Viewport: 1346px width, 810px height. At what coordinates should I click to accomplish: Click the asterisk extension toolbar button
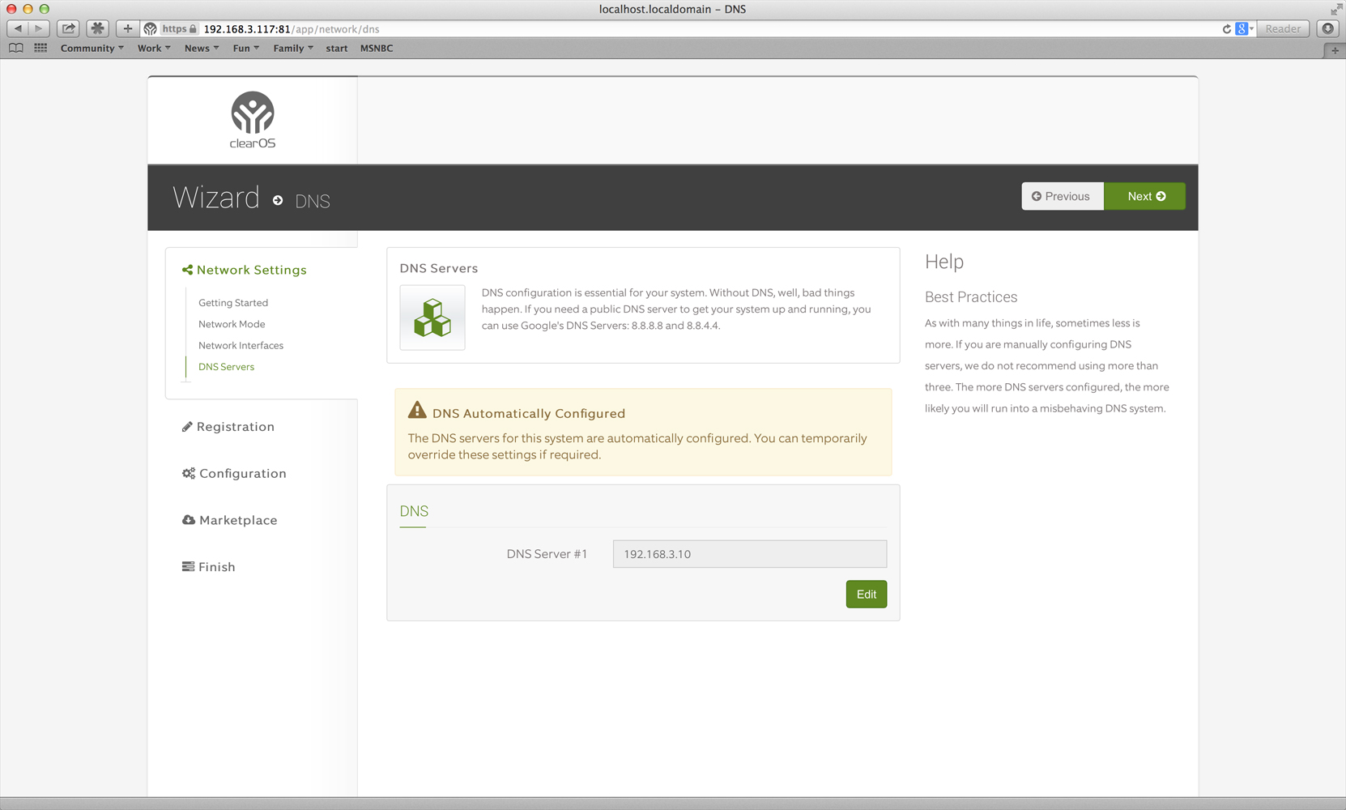coord(98,28)
